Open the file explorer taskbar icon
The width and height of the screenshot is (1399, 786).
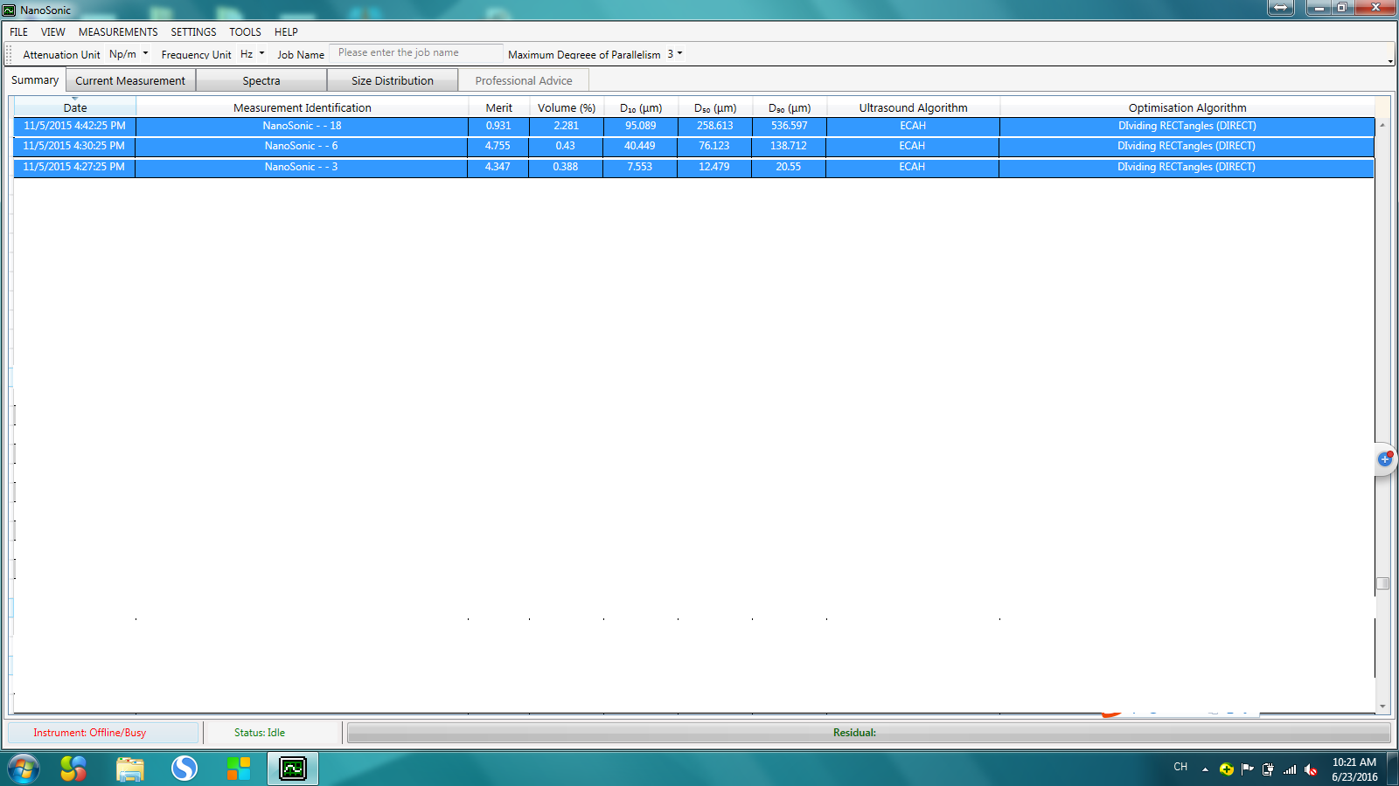tap(129, 769)
